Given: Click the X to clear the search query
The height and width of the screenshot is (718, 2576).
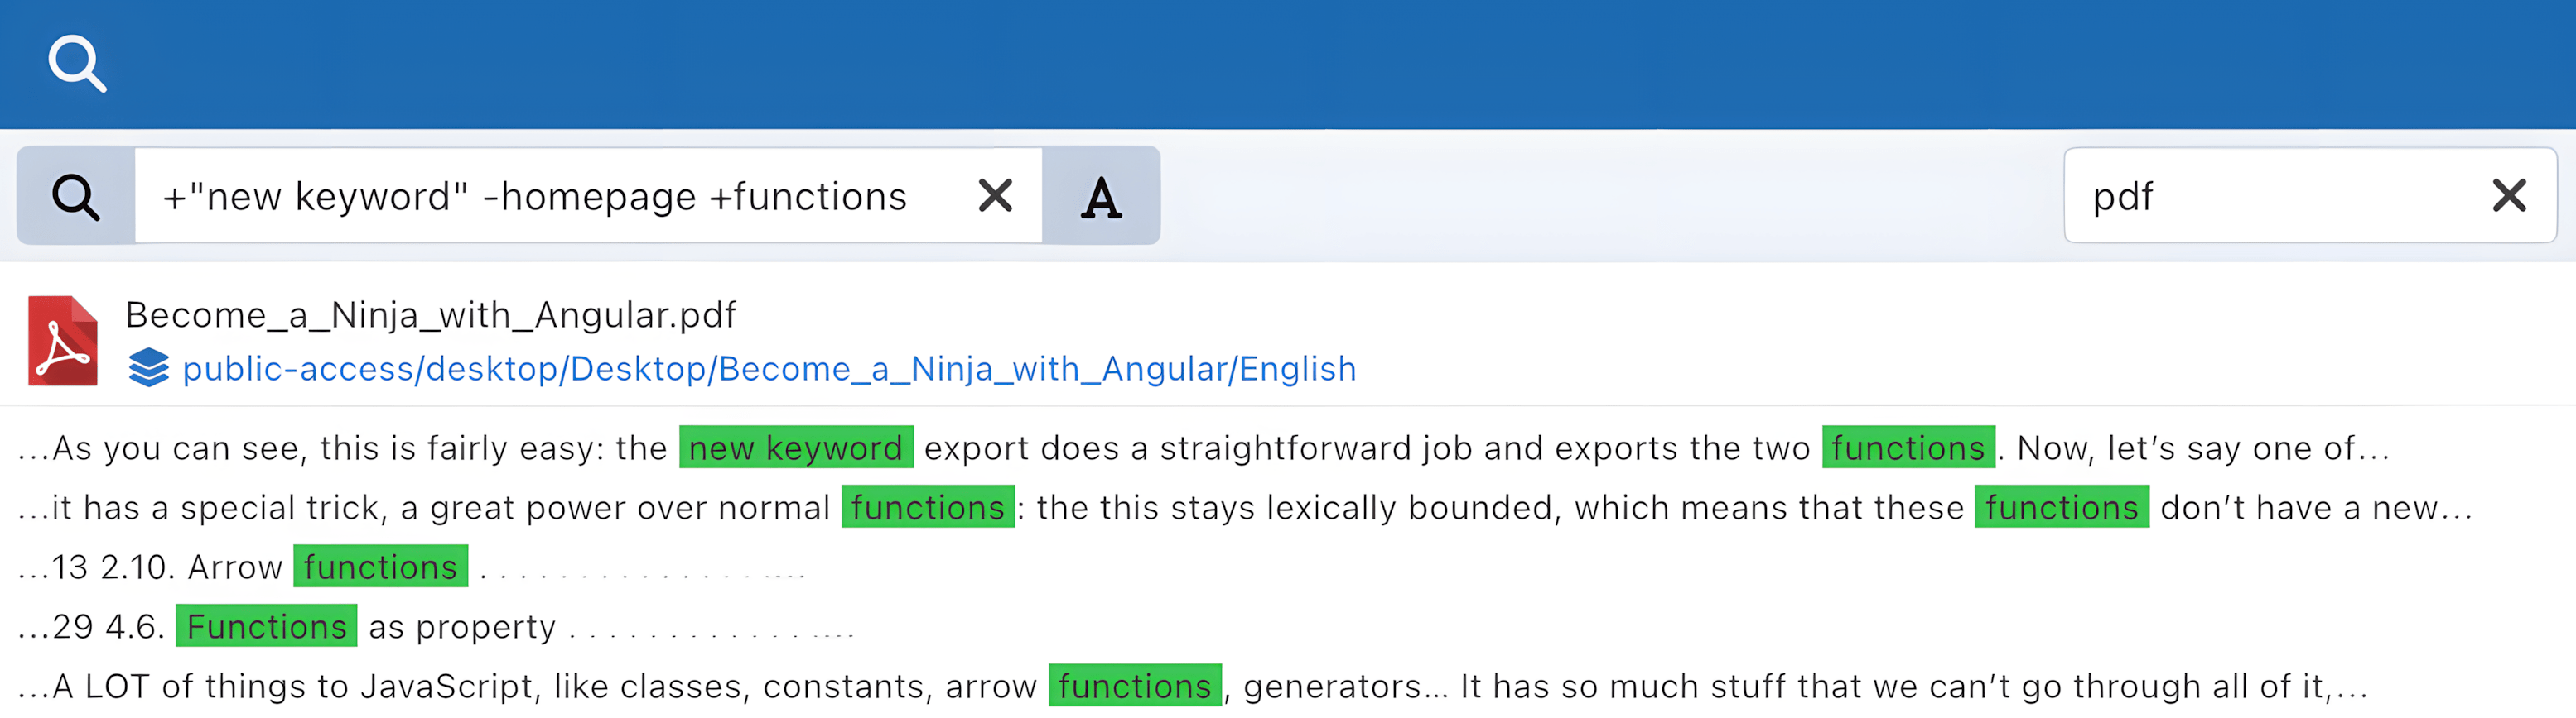Looking at the screenshot, I should coord(994,196).
